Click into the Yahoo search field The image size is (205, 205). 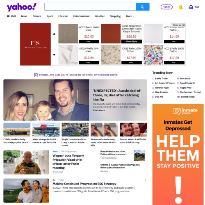click(90, 7)
